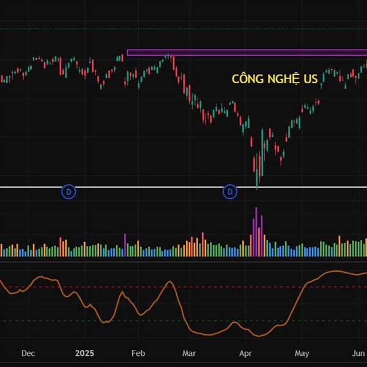Click the 2025 label on the time axis

pyautogui.click(x=84, y=353)
